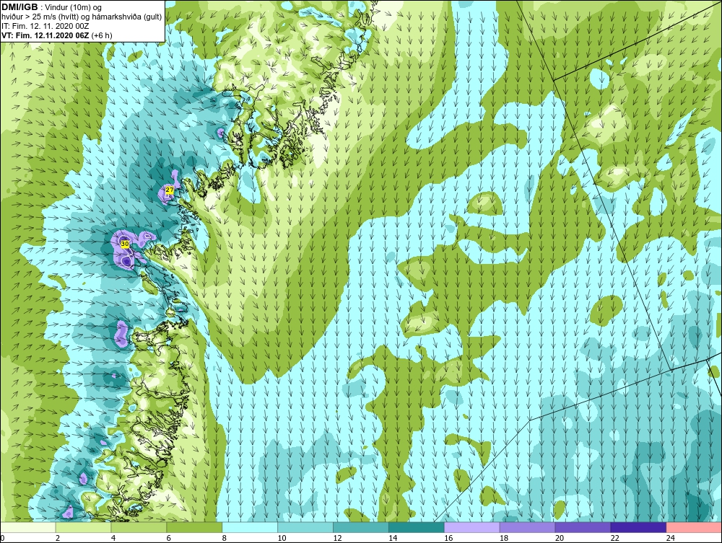Click the legend scale label '20'

click(x=560, y=538)
